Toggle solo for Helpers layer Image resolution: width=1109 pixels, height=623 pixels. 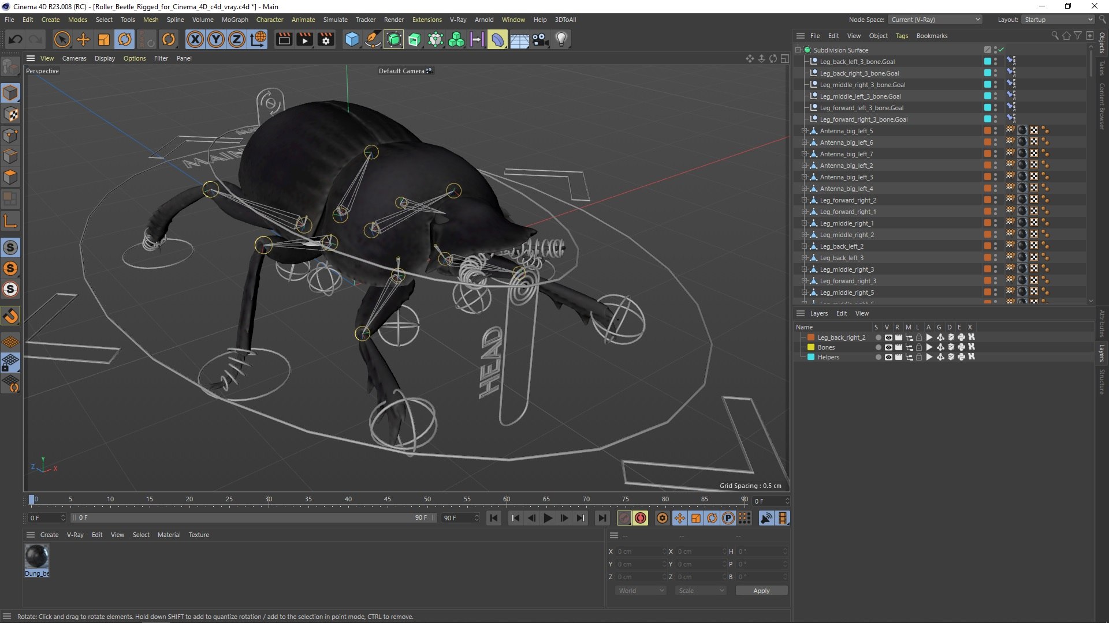tap(878, 357)
